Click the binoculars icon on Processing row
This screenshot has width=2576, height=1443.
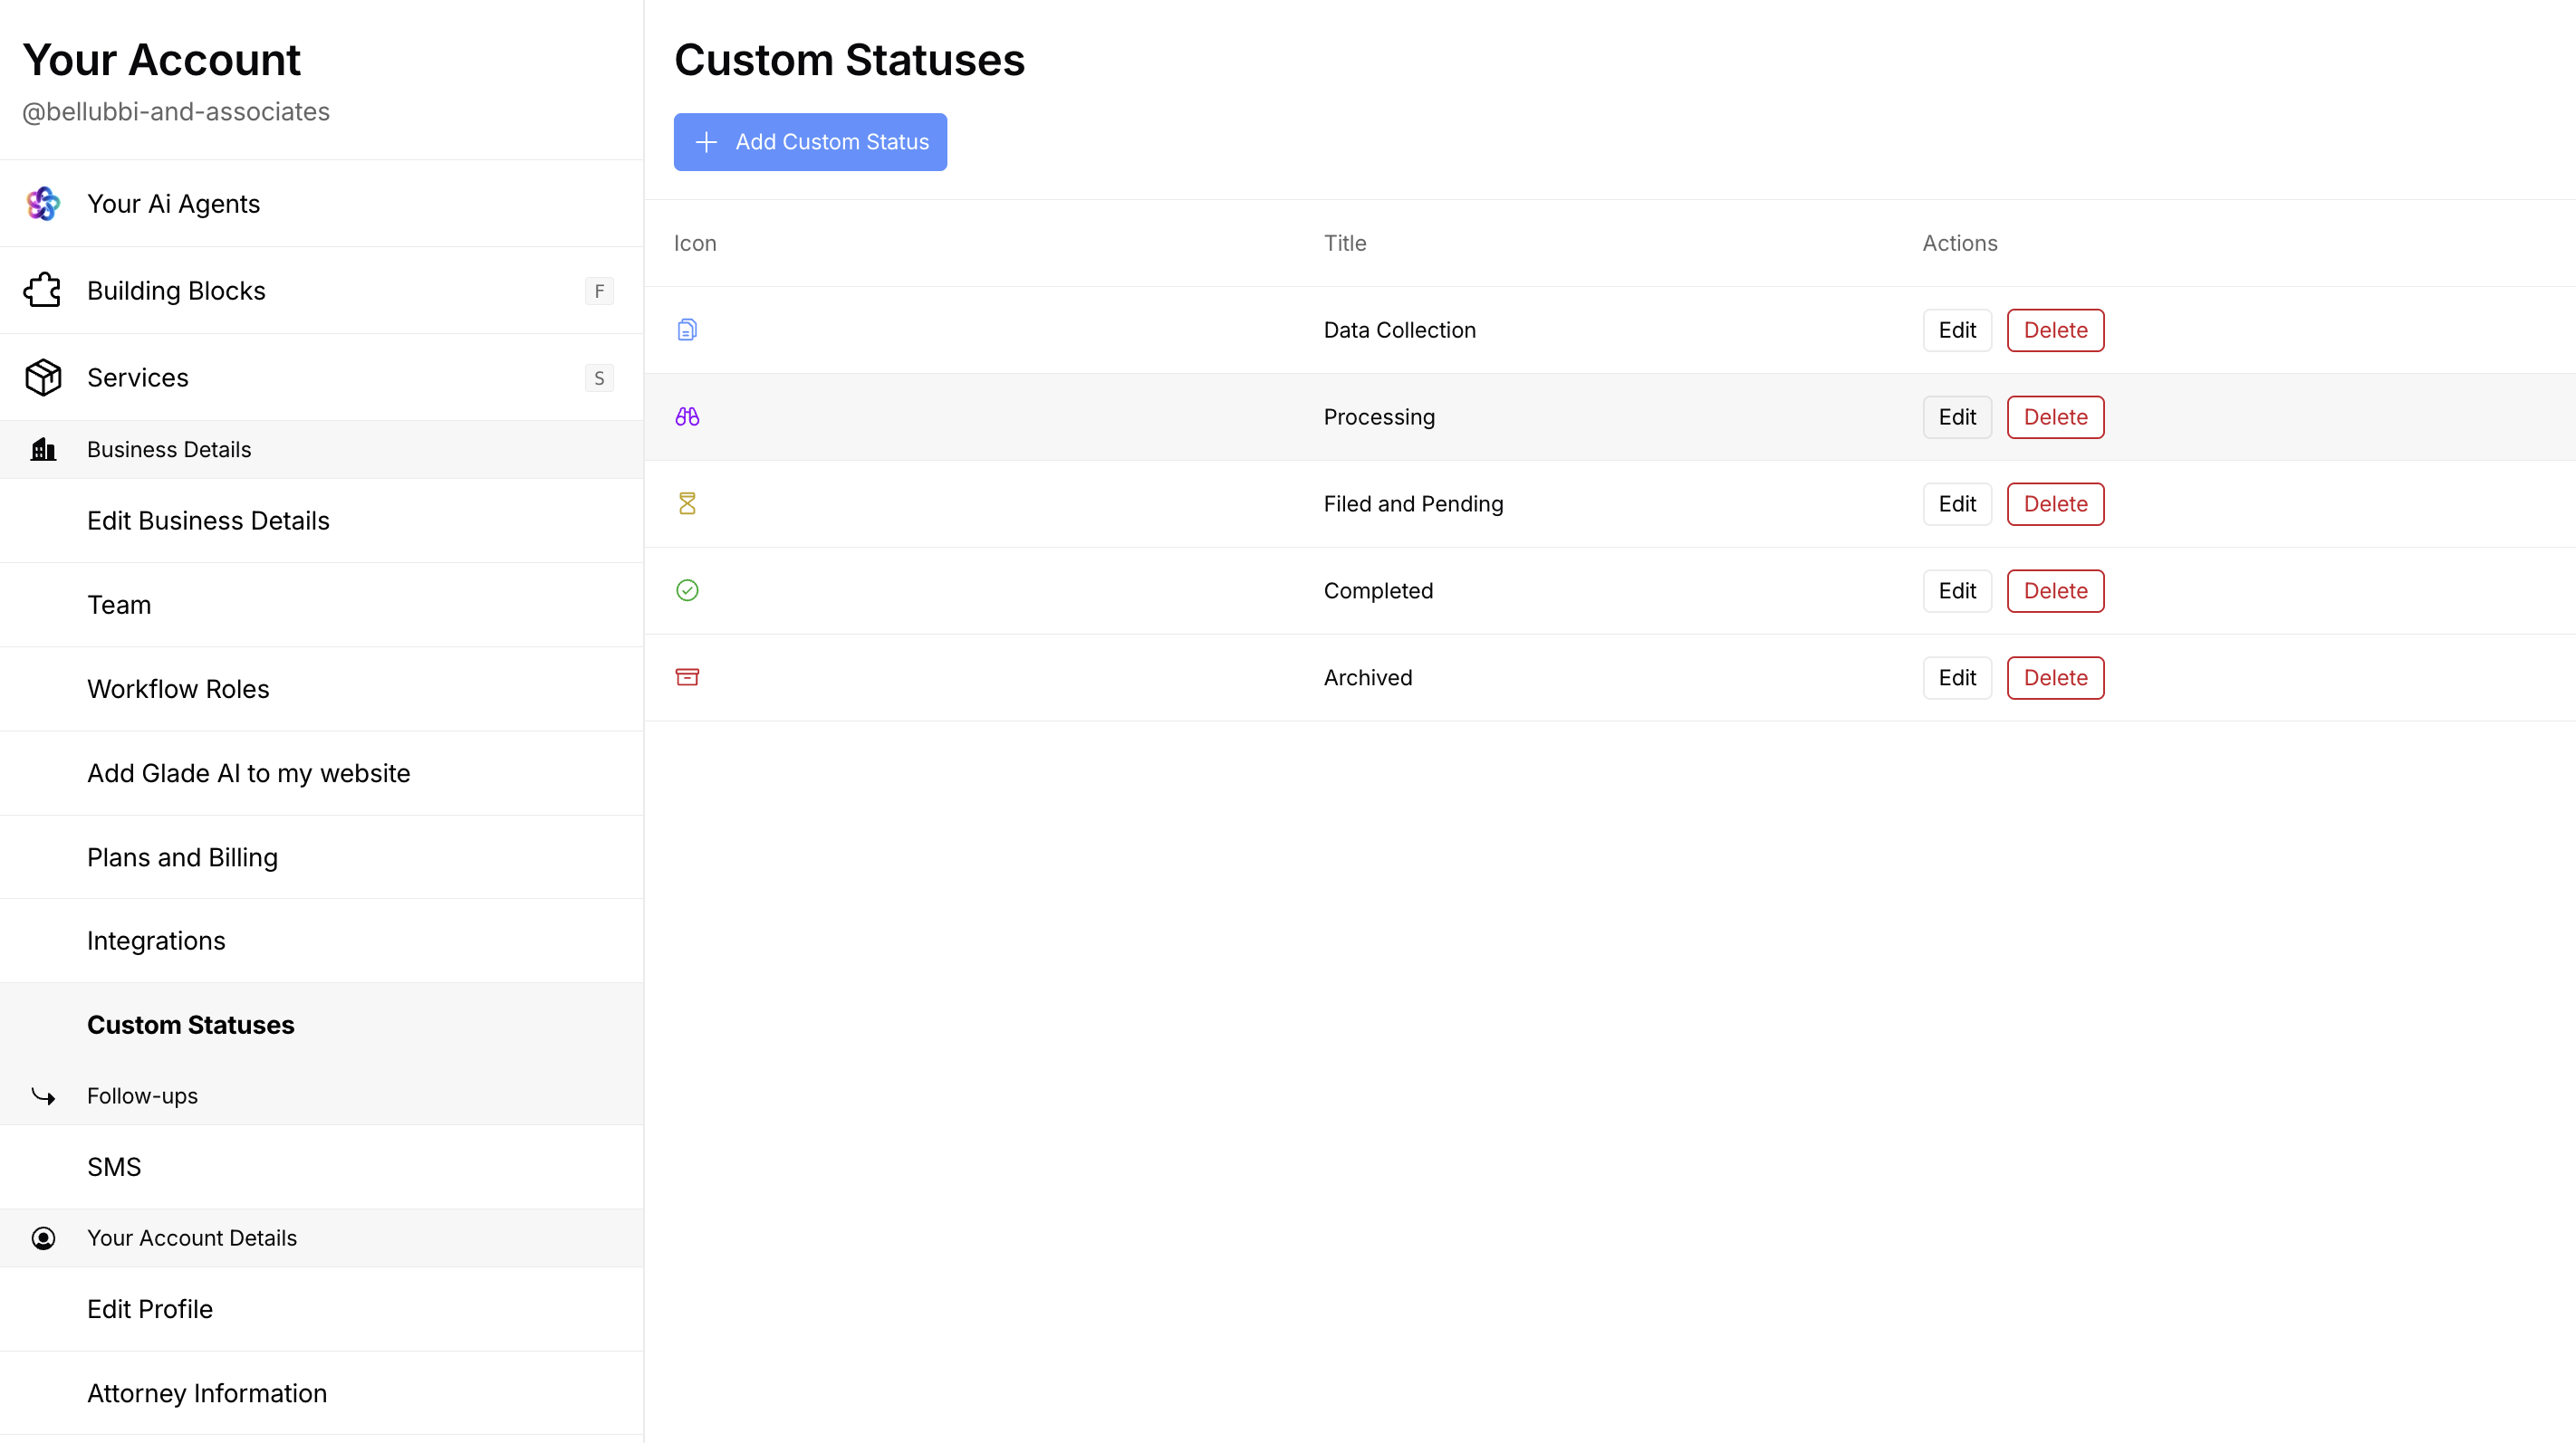[x=687, y=416]
